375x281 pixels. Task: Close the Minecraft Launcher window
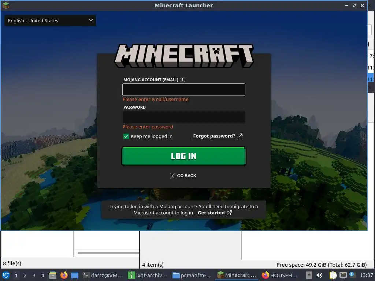coord(362,5)
